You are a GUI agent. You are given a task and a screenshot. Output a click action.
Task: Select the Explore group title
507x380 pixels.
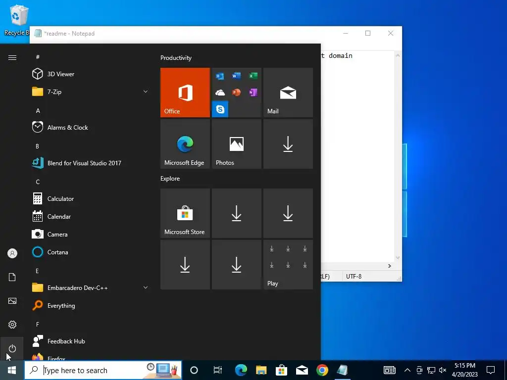[x=170, y=178]
